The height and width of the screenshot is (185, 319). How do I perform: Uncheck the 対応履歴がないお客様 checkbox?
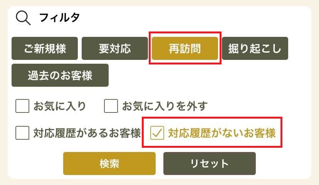pos(157,133)
